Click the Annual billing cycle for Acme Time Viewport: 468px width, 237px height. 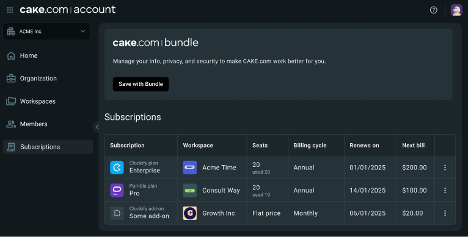[x=304, y=168]
